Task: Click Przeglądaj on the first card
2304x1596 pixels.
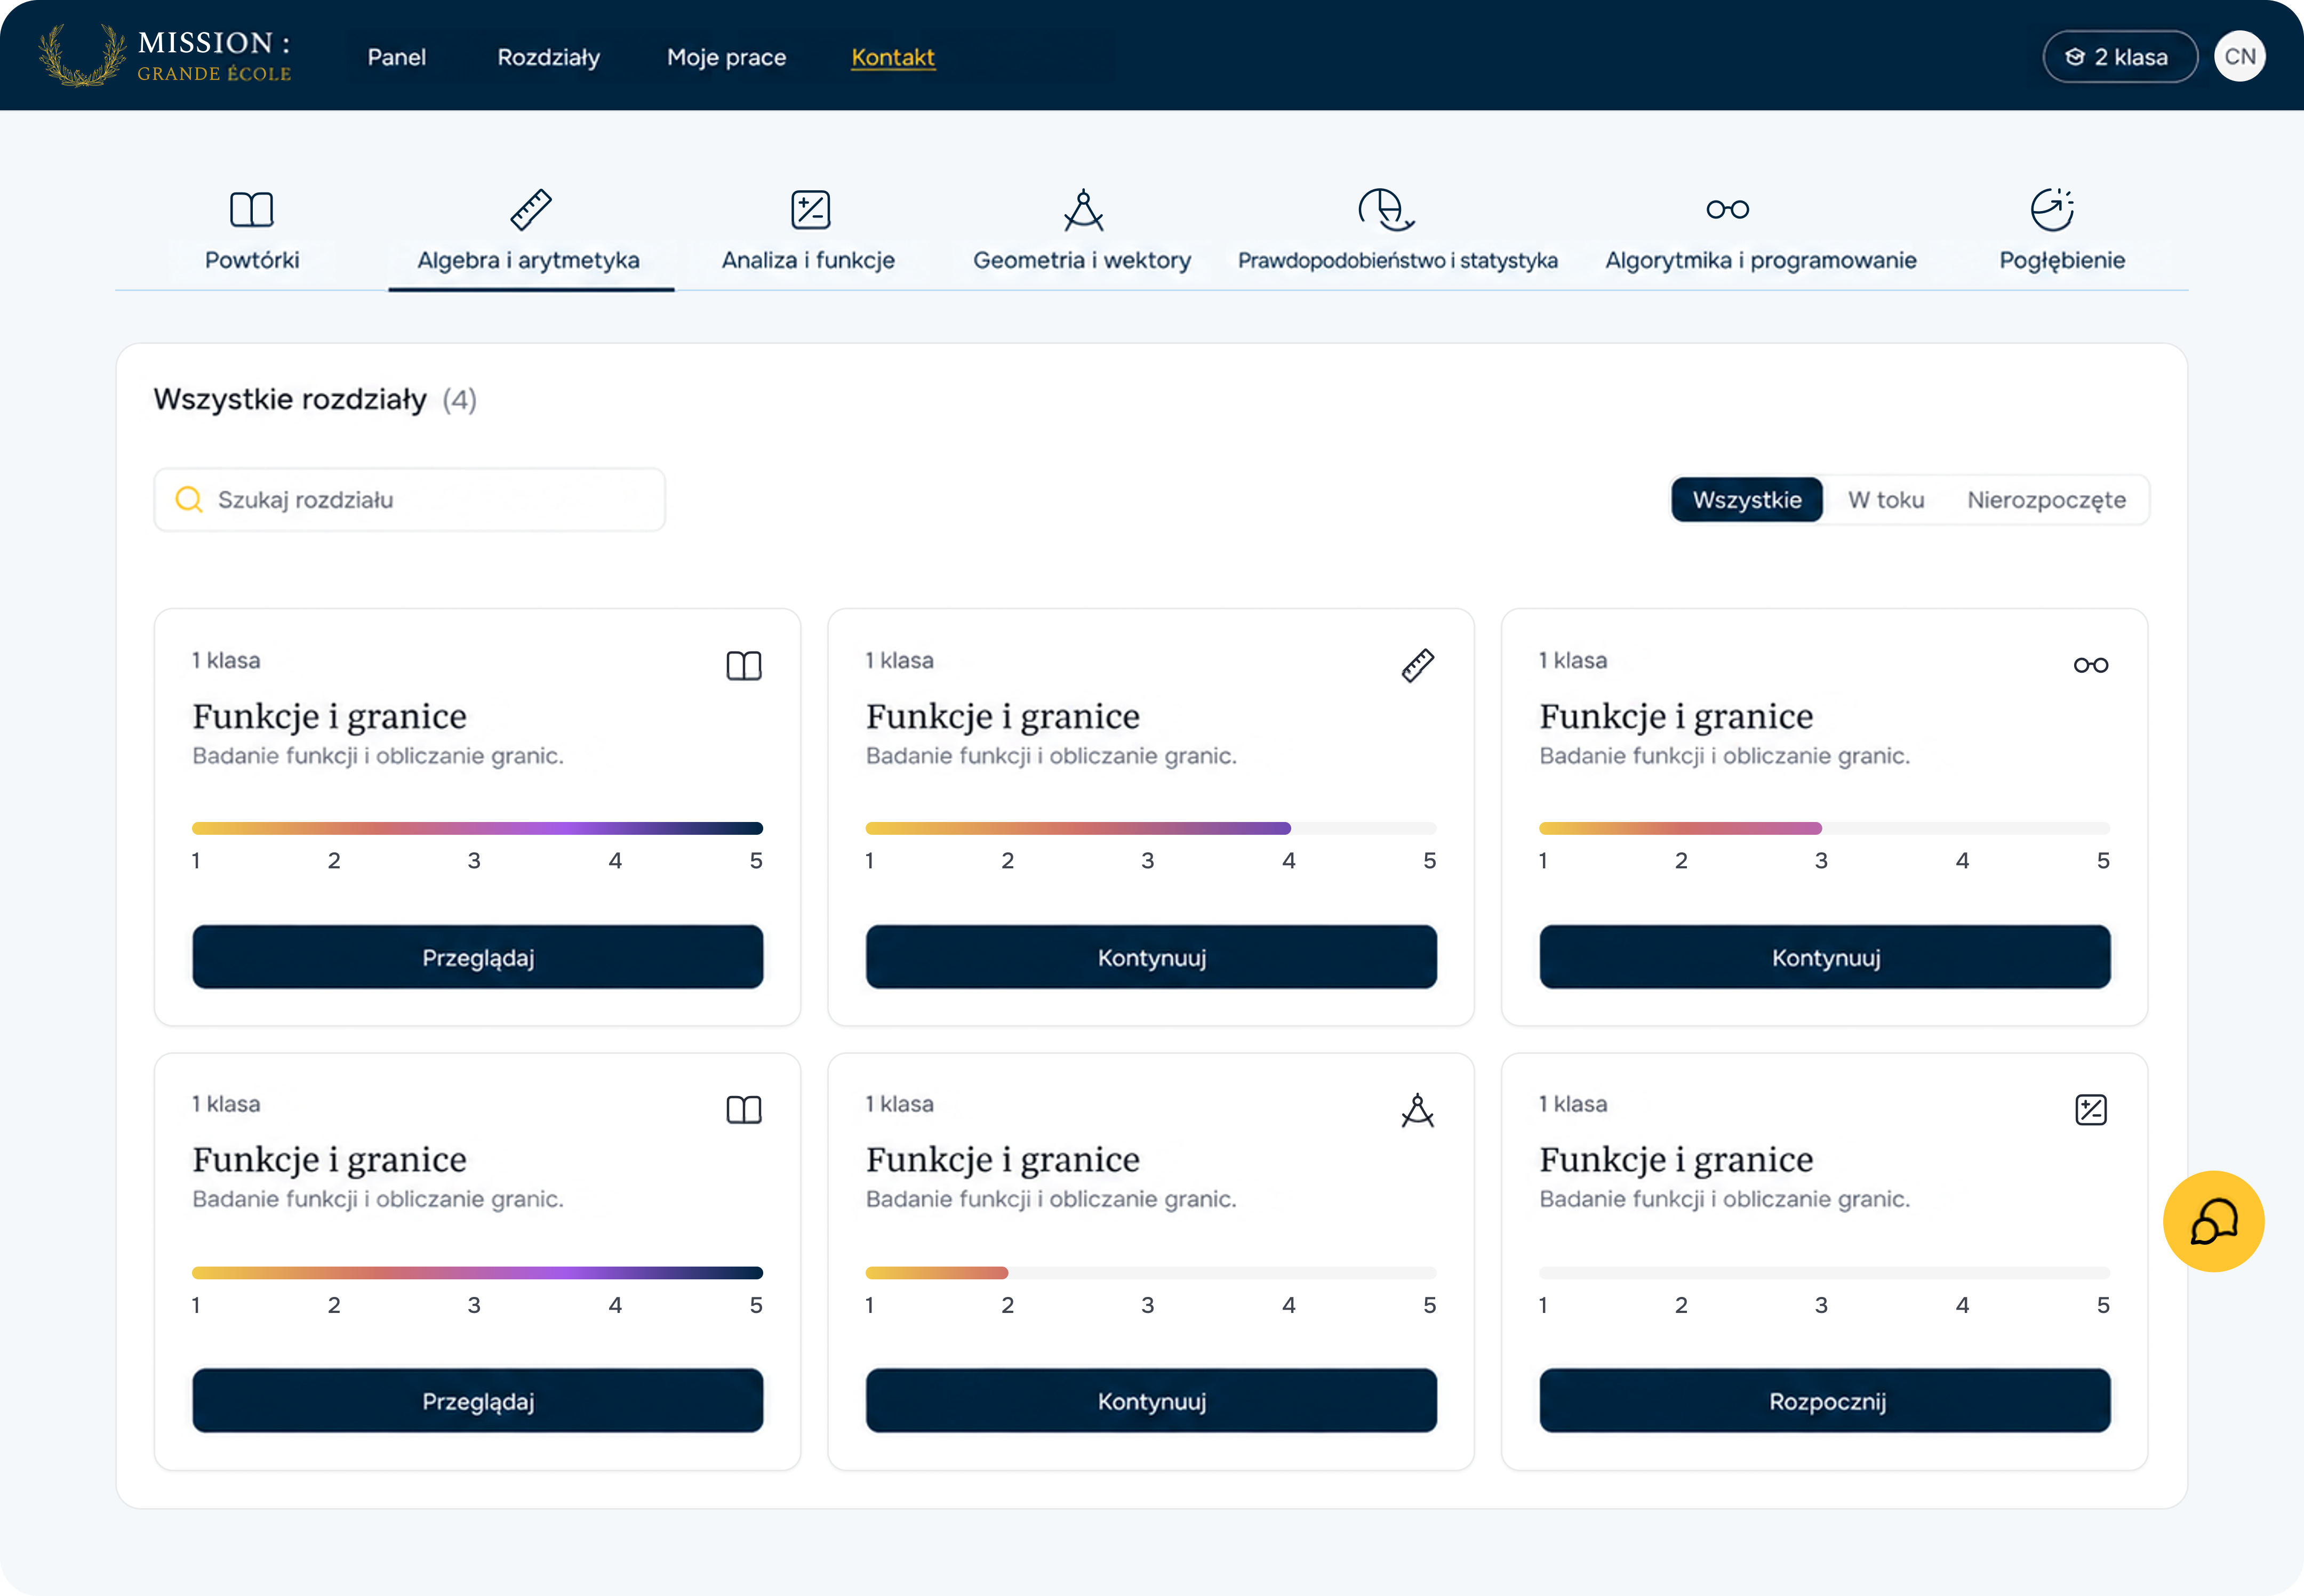Action: click(477, 957)
